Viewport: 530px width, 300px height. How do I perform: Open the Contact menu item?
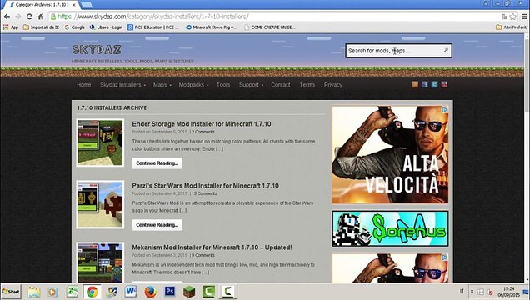coord(281,85)
